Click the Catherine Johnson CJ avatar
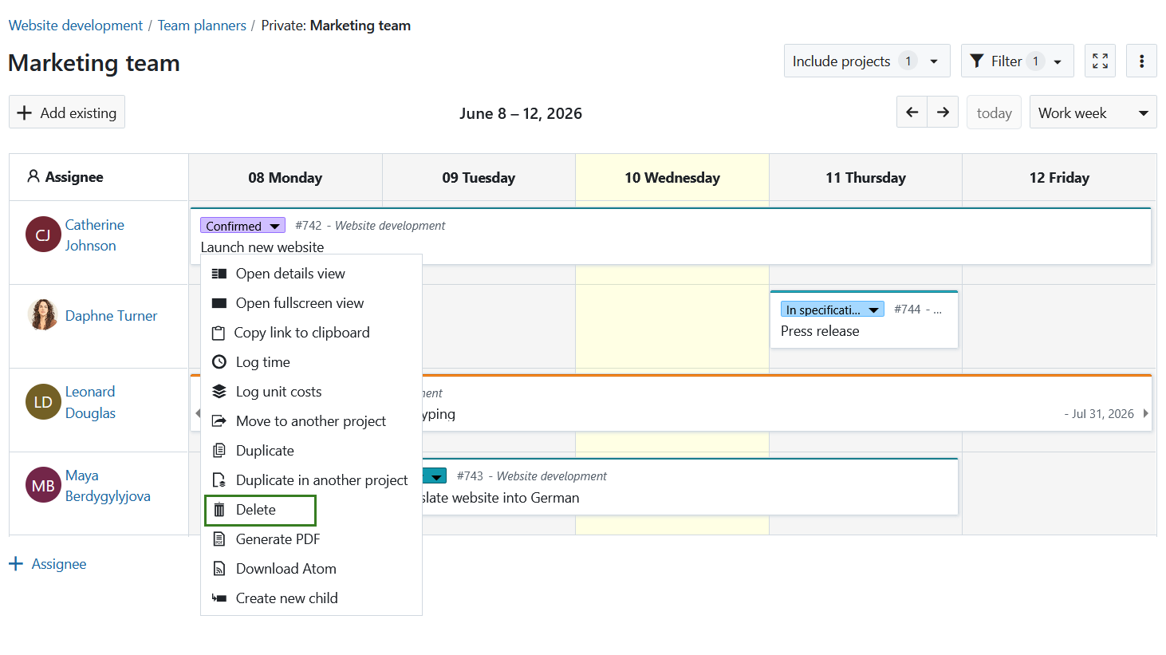This screenshot has height=655, width=1166. tap(43, 235)
